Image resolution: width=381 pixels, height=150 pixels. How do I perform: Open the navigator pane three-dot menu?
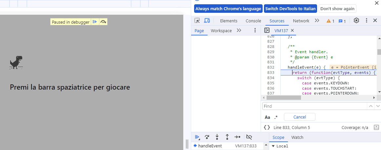[x=255, y=31]
